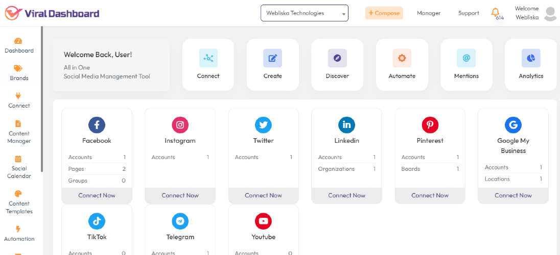
Task: Click the sidebar vertical scrollbar
Action: click(42, 99)
